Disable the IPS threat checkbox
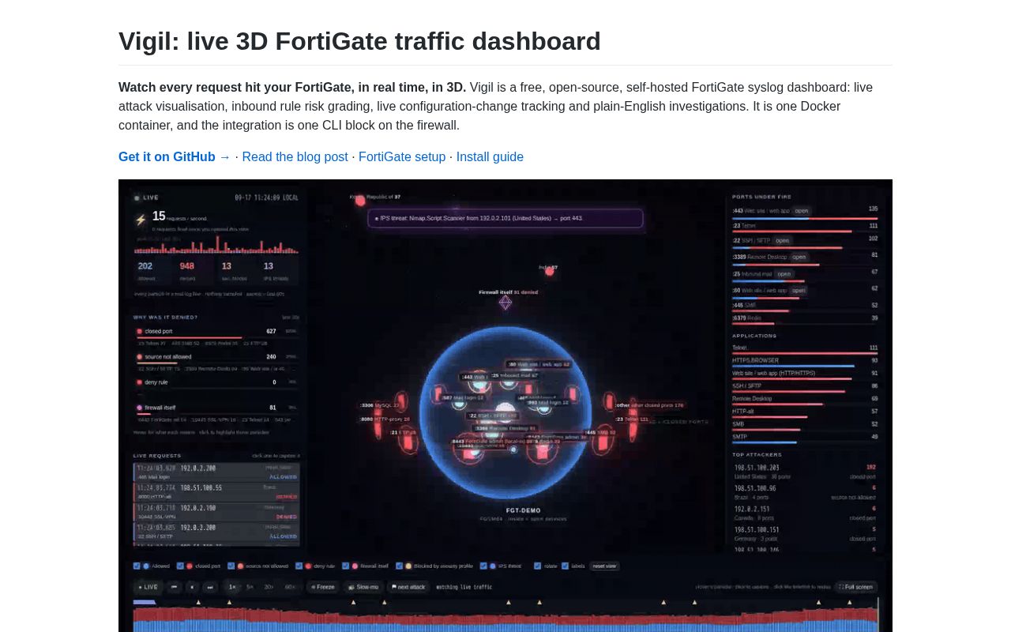Viewport: 1011px width, 632px height. (483, 566)
